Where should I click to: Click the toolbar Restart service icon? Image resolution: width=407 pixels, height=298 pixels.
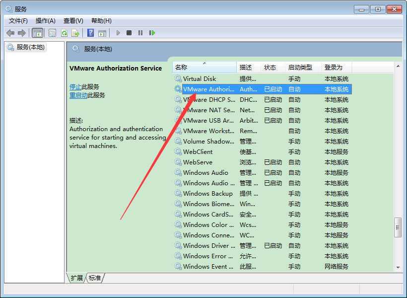152,33
